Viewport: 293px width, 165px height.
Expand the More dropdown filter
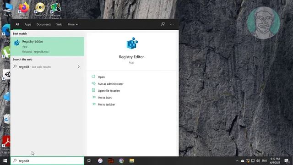coord(73,24)
